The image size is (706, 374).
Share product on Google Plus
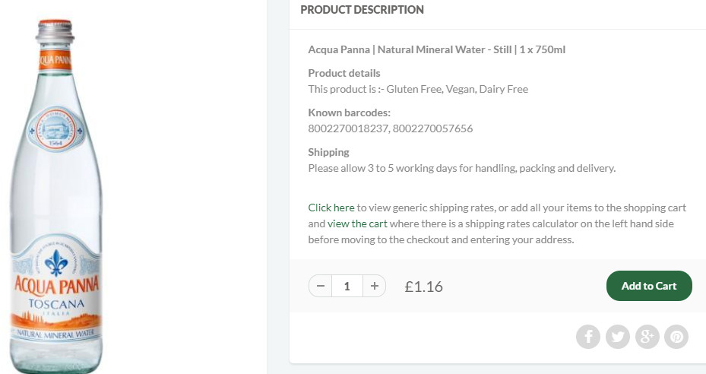click(x=647, y=336)
